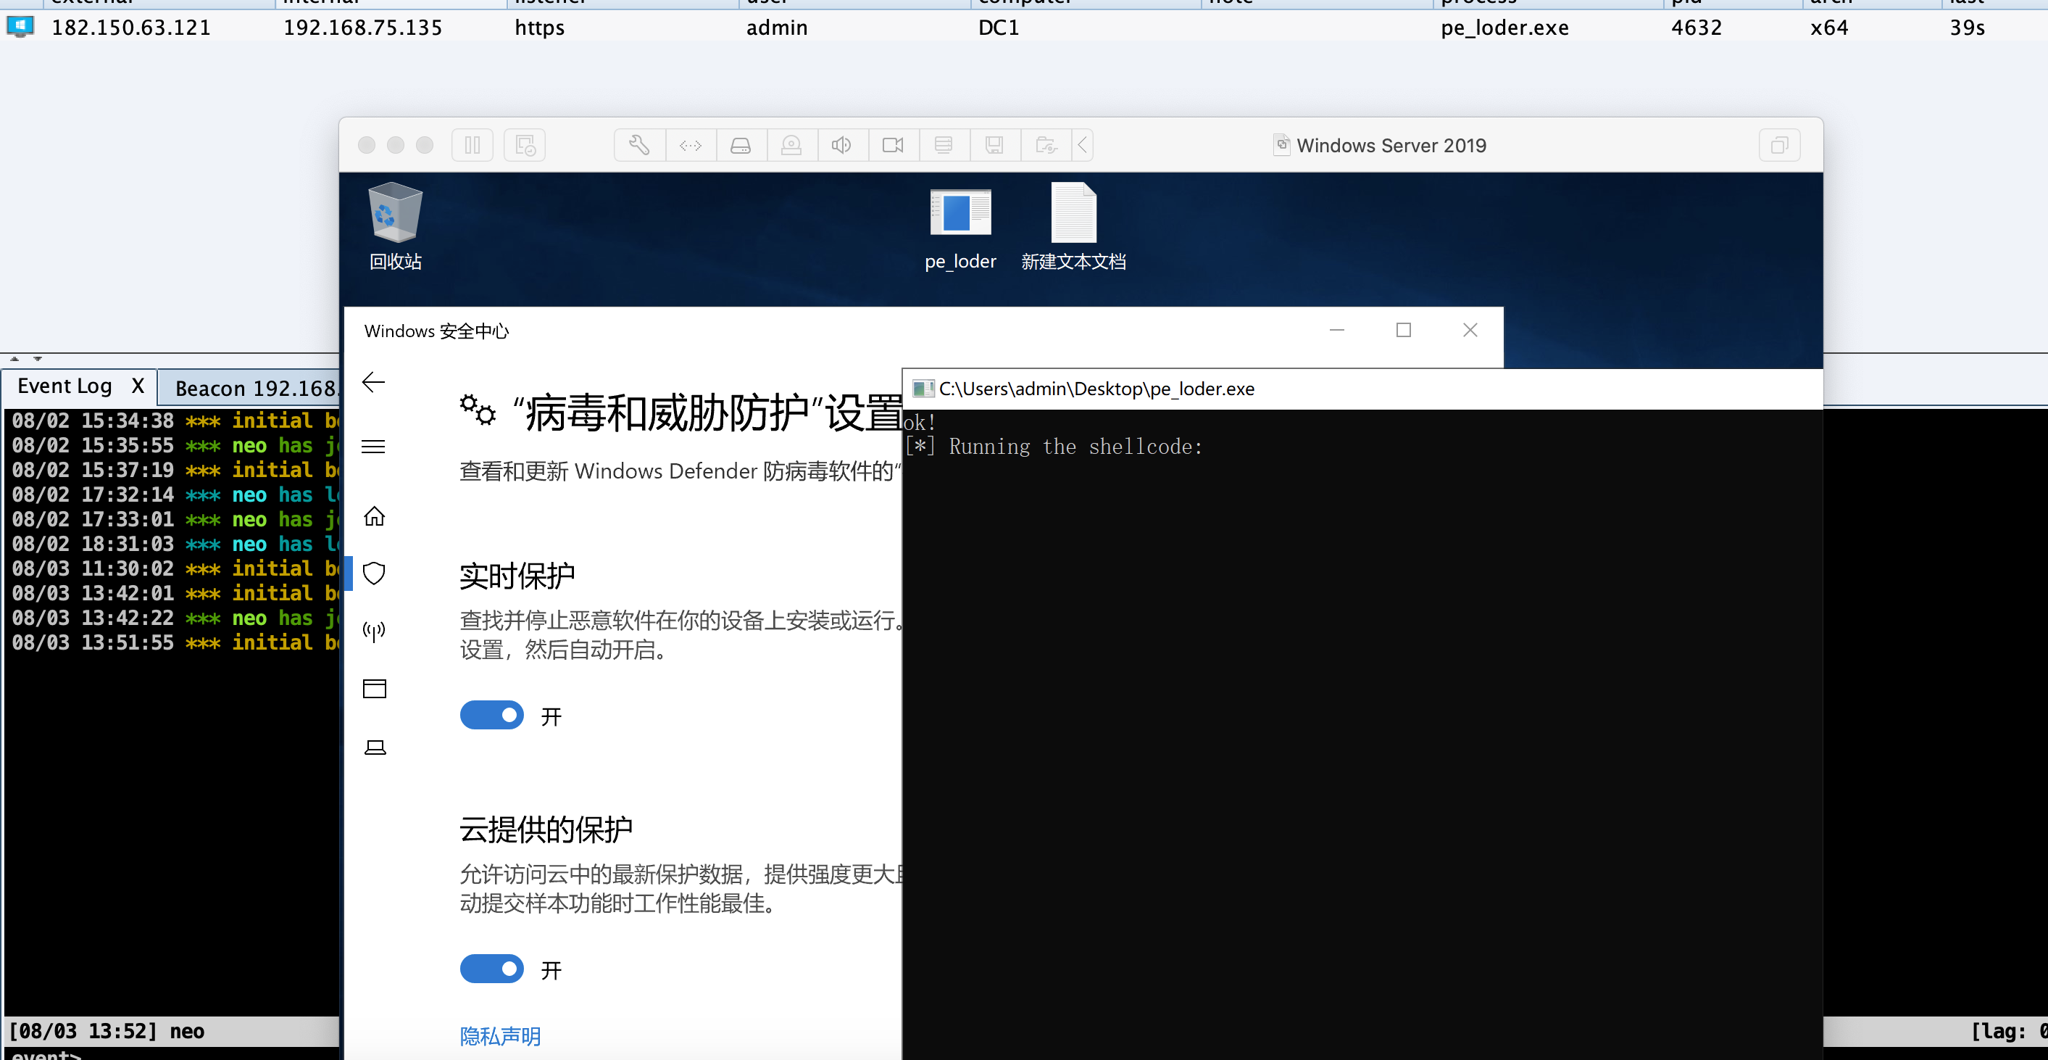Viewport: 2048px width, 1060px height.
Task: Turn off cloud-delivered protection
Action: coord(491,969)
